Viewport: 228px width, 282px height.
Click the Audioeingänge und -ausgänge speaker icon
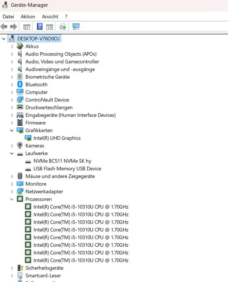point(20,69)
